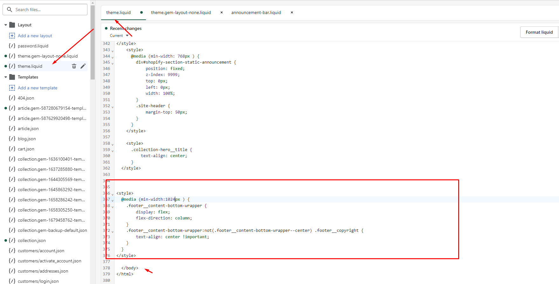Open collection.json template
Screen dimensions: 559x284
tap(32, 240)
